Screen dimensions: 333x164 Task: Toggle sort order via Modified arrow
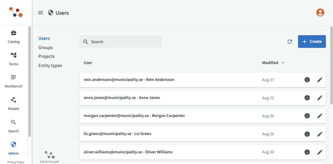(283, 63)
